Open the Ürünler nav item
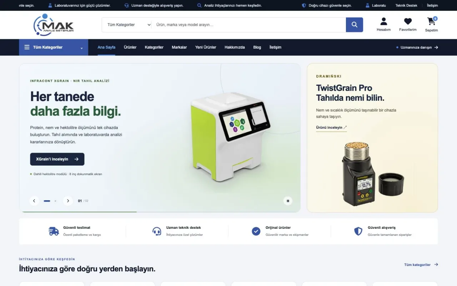This screenshot has width=457, height=286. coord(130,47)
